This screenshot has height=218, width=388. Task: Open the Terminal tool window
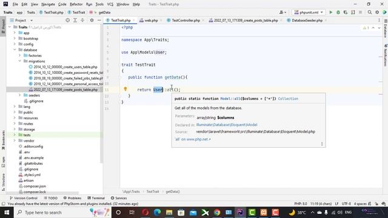click(96, 198)
